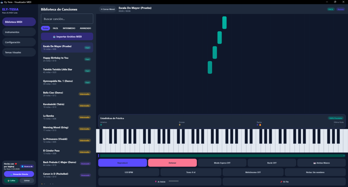This screenshot has height=187, width=348.
Task: Filter songs by the INTERMEDIO tab
Action: coord(69,28)
